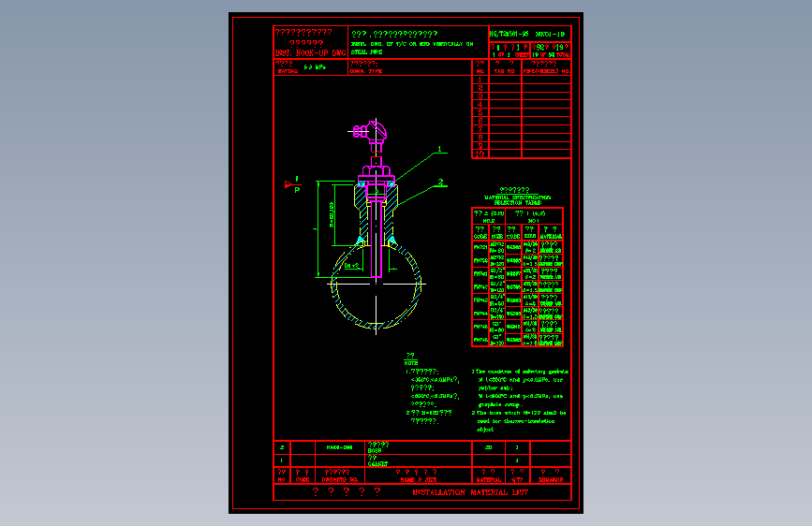Click row number 10 in the tag table

pos(480,153)
